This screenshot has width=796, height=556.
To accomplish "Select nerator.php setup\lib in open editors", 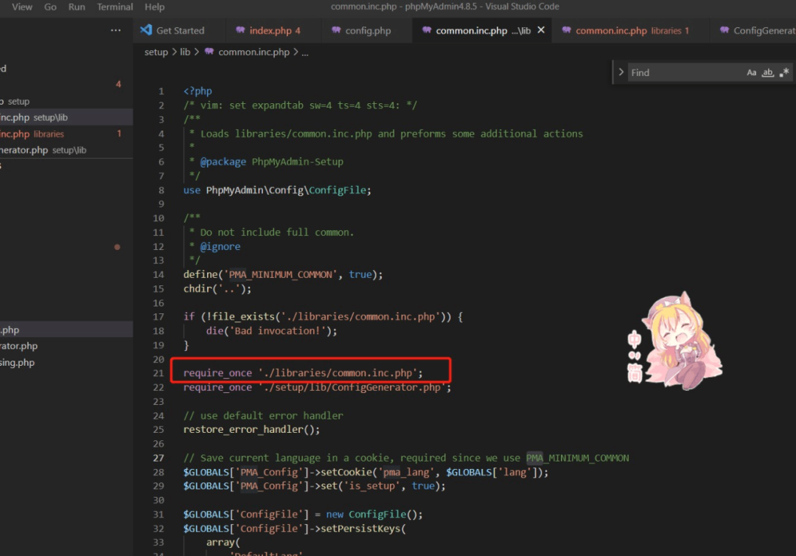I will 66,150.
